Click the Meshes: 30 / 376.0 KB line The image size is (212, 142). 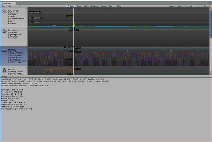click(11, 92)
